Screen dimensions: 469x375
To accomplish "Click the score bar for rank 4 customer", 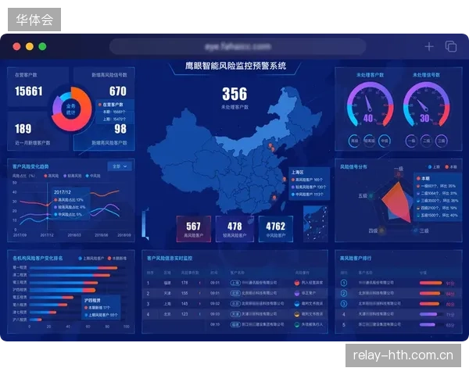I will click(428, 314).
